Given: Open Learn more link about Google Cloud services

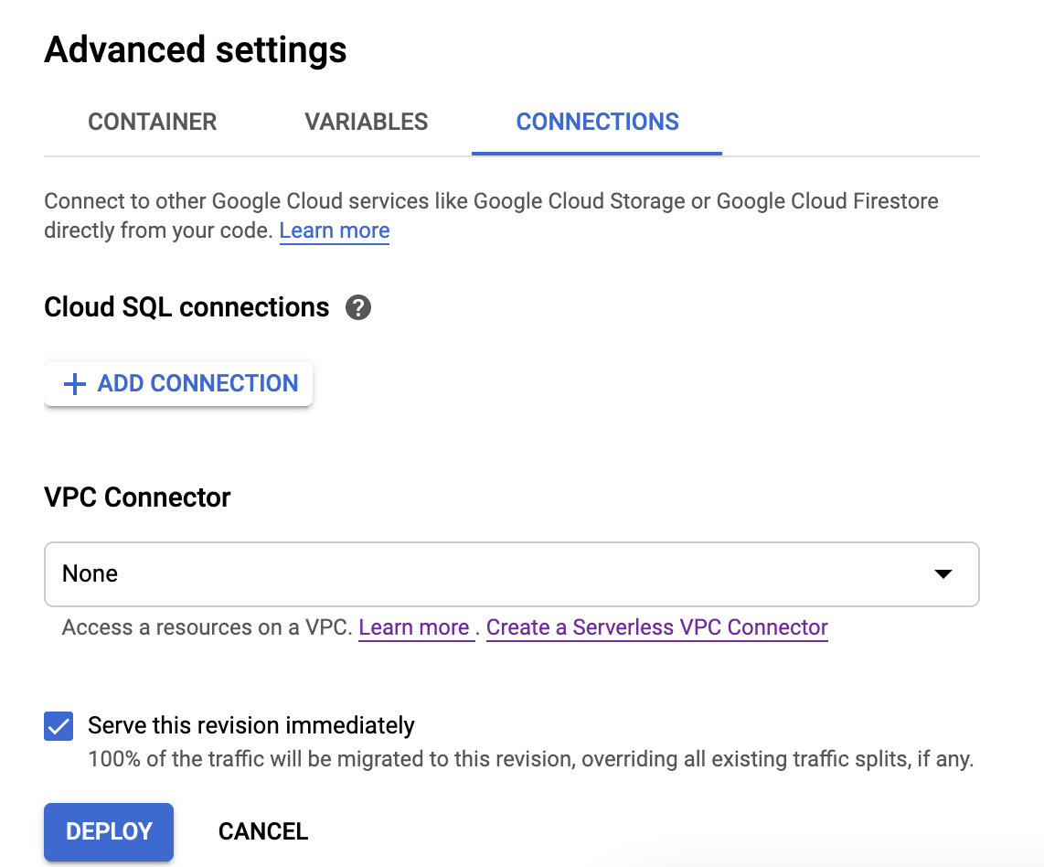Looking at the screenshot, I should (x=335, y=230).
